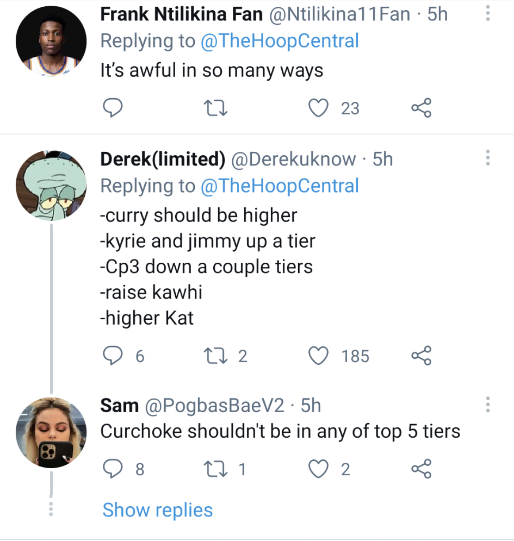Image resolution: width=514 pixels, height=541 pixels.
Task: Reply to Derek(limited)'s tweet
Action: (113, 355)
